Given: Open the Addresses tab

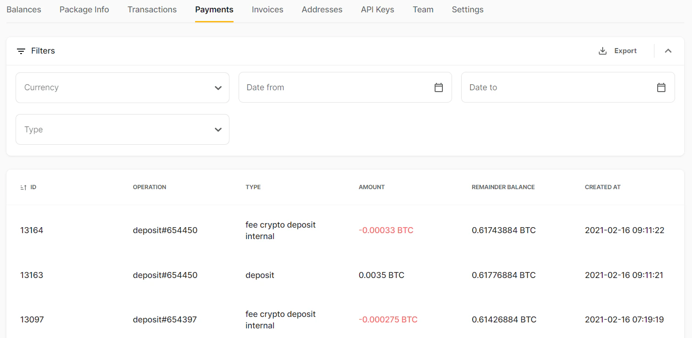Looking at the screenshot, I should (x=322, y=10).
